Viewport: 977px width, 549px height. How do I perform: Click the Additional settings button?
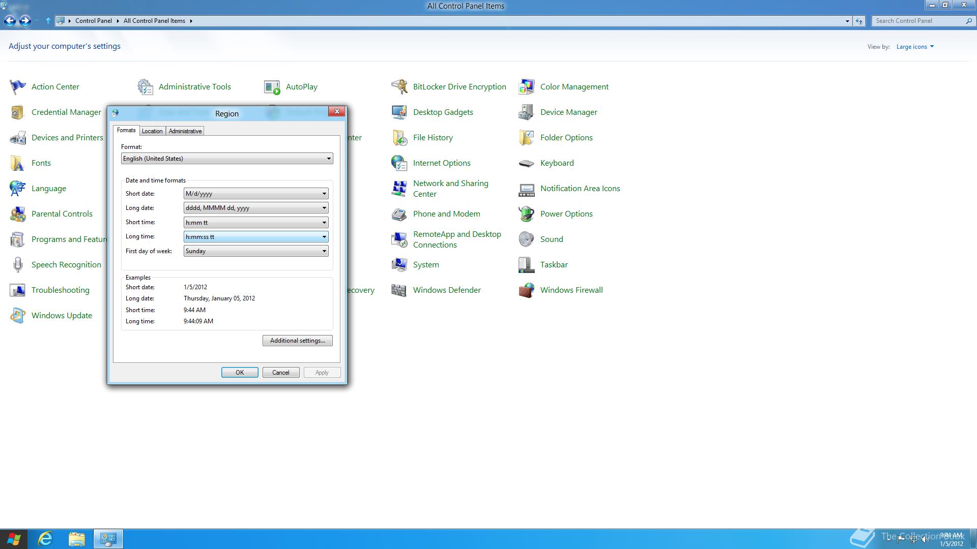pos(298,341)
